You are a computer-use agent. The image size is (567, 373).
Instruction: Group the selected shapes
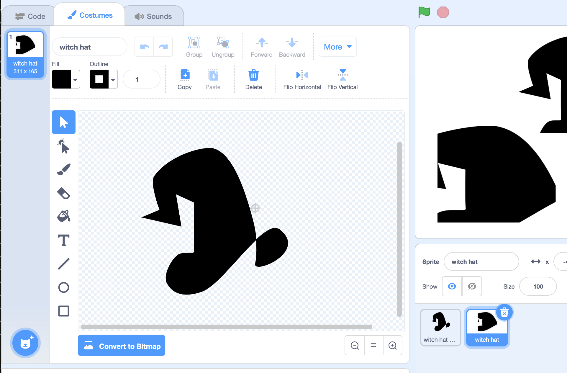(194, 47)
